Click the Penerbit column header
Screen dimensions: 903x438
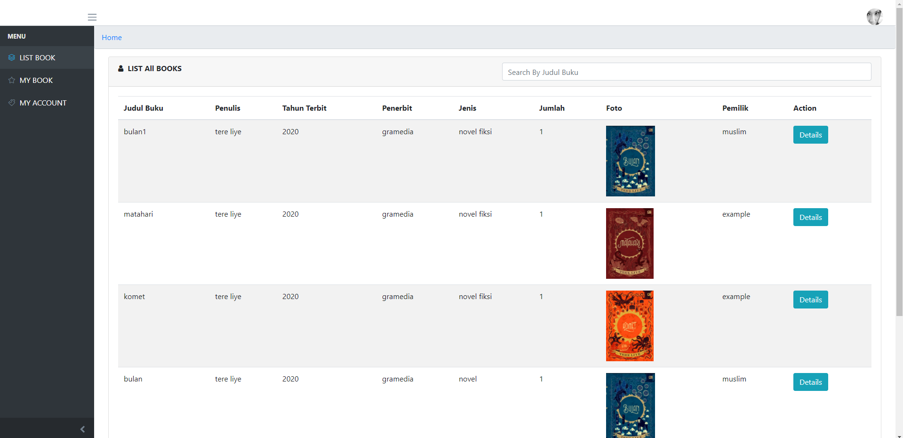(397, 108)
